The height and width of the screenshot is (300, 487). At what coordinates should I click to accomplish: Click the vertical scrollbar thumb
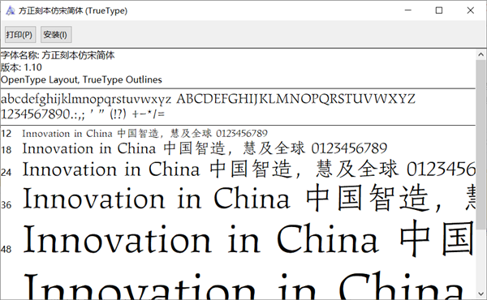[481, 144]
